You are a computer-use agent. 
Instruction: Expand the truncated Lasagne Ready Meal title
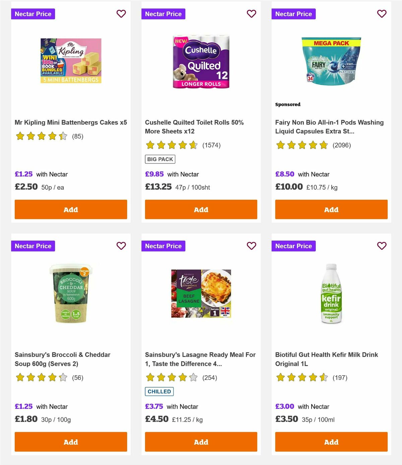click(200, 359)
